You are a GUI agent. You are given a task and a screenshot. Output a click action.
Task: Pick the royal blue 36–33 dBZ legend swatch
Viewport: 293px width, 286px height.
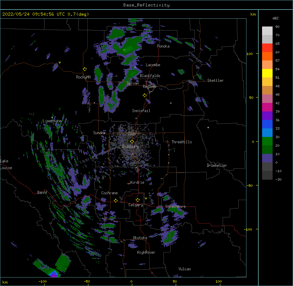pos(267,124)
